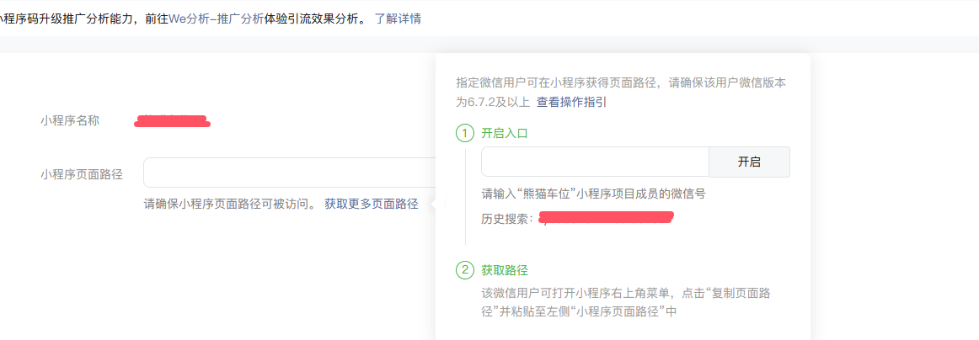Click the 获取更多页面路径 link

pyautogui.click(x=372, y=204)
